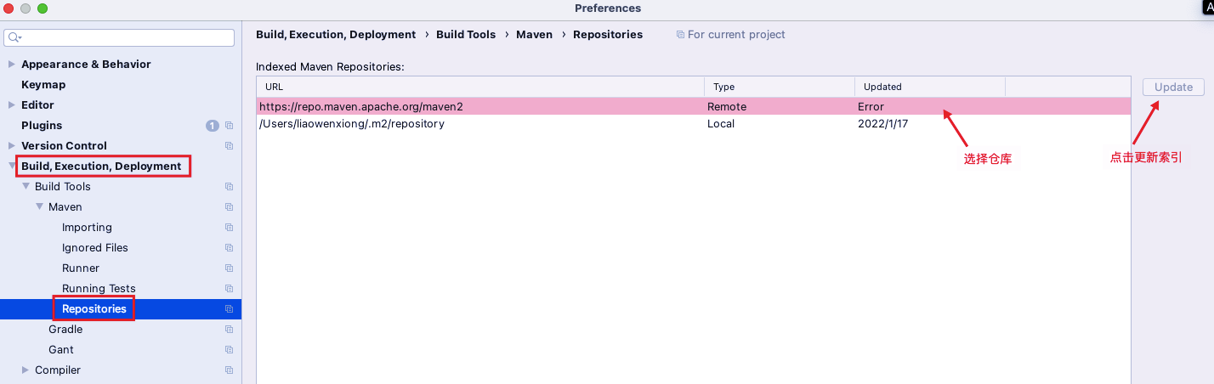Click the green zoom window button

[43, 8]
